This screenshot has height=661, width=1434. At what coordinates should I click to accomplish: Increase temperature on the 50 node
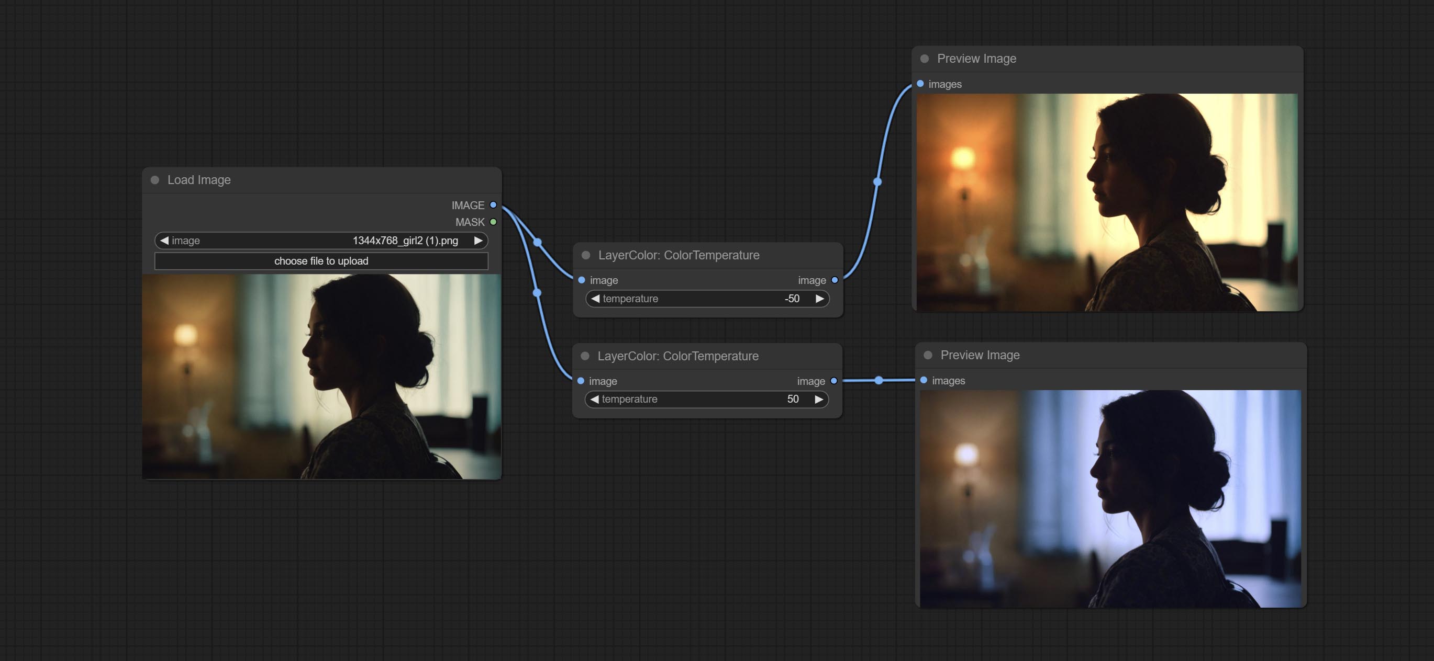(x=819, y=399)
